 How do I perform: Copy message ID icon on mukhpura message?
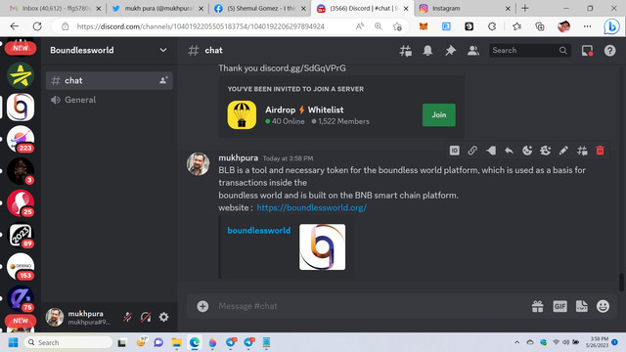coord(454,151)
